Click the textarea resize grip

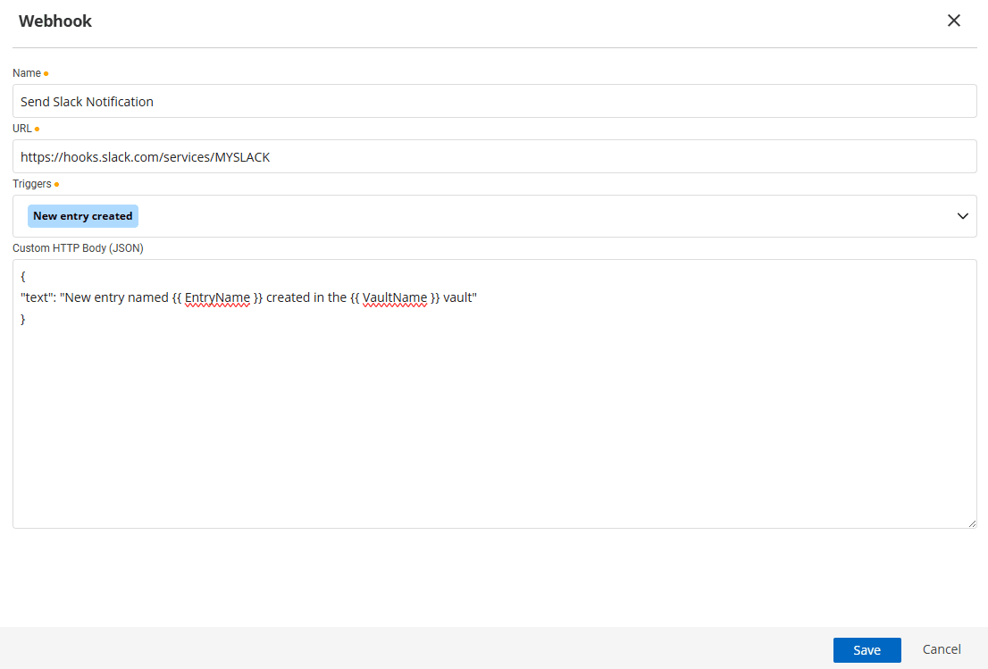click(972, 523)
